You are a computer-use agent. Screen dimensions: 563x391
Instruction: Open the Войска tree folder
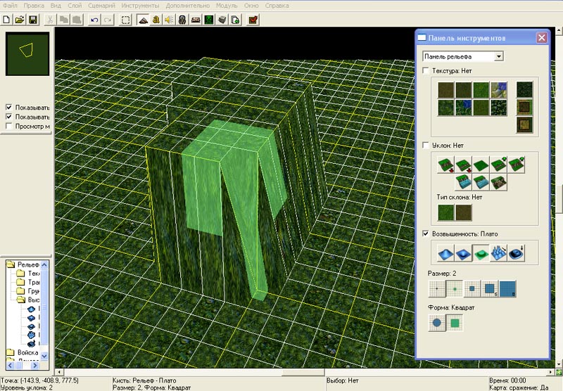click(29, 352)
